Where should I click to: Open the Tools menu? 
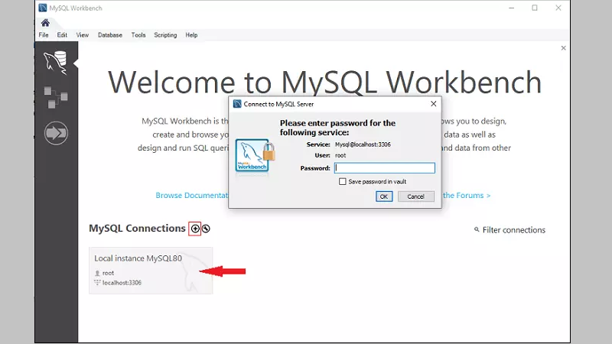click(138, 34)
